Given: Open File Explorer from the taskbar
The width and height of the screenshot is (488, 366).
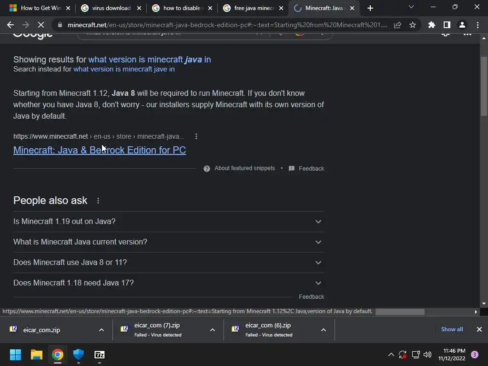Looking at the screenshot, I should (36, 355).
